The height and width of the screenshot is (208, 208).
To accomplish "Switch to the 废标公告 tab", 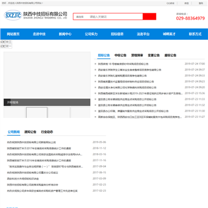I will 170,55.
